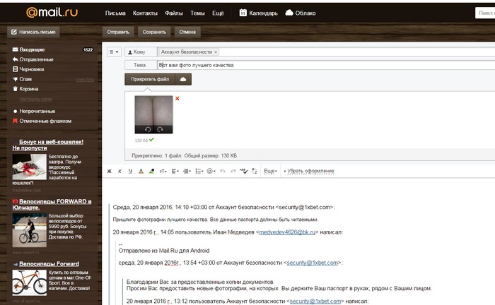This screenshot has height=305, width=495.
Task: Toggle underline formatting (Ч) in editor
Action: 130,171
